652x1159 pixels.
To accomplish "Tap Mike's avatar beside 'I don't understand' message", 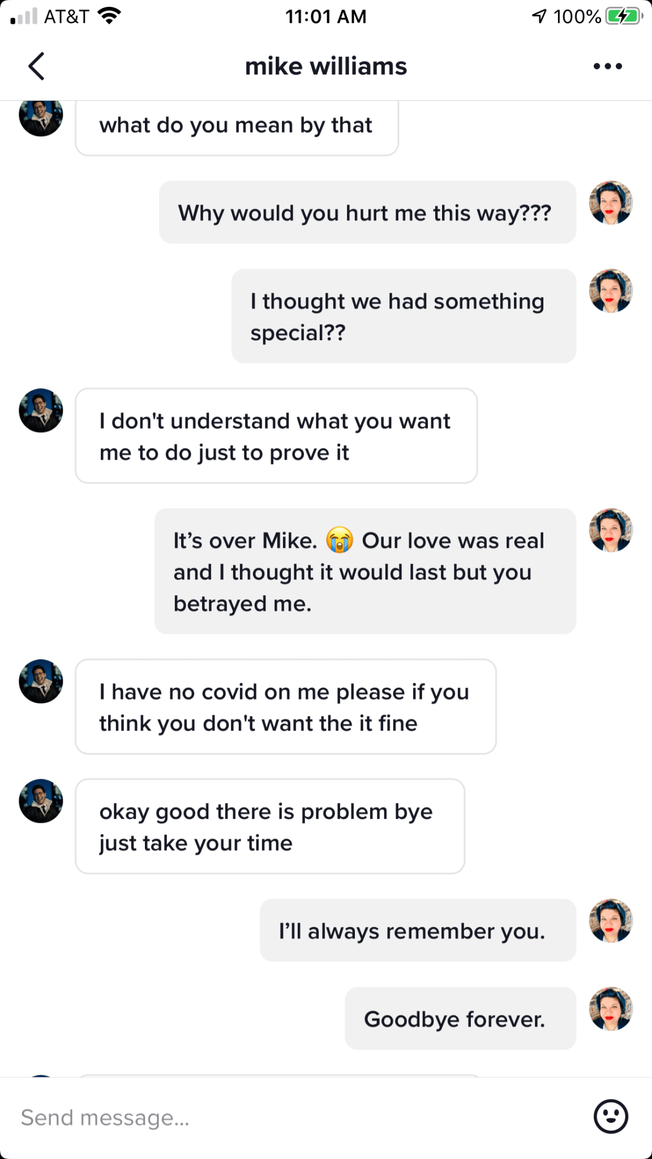I will (41, 410).
